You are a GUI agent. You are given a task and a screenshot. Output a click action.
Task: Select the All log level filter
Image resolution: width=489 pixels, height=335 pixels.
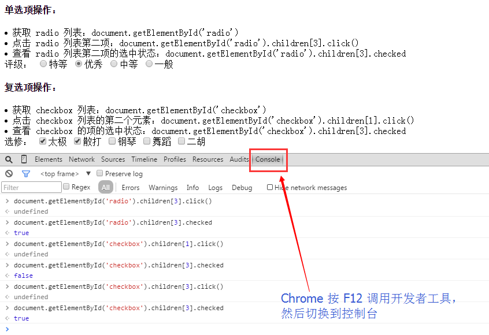105,187
